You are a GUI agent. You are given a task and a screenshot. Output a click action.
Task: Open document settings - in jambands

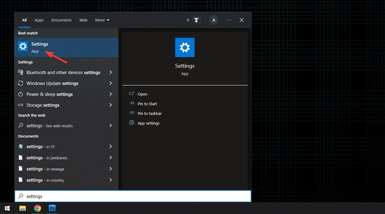pyautogui.click(x=66, y=158)
